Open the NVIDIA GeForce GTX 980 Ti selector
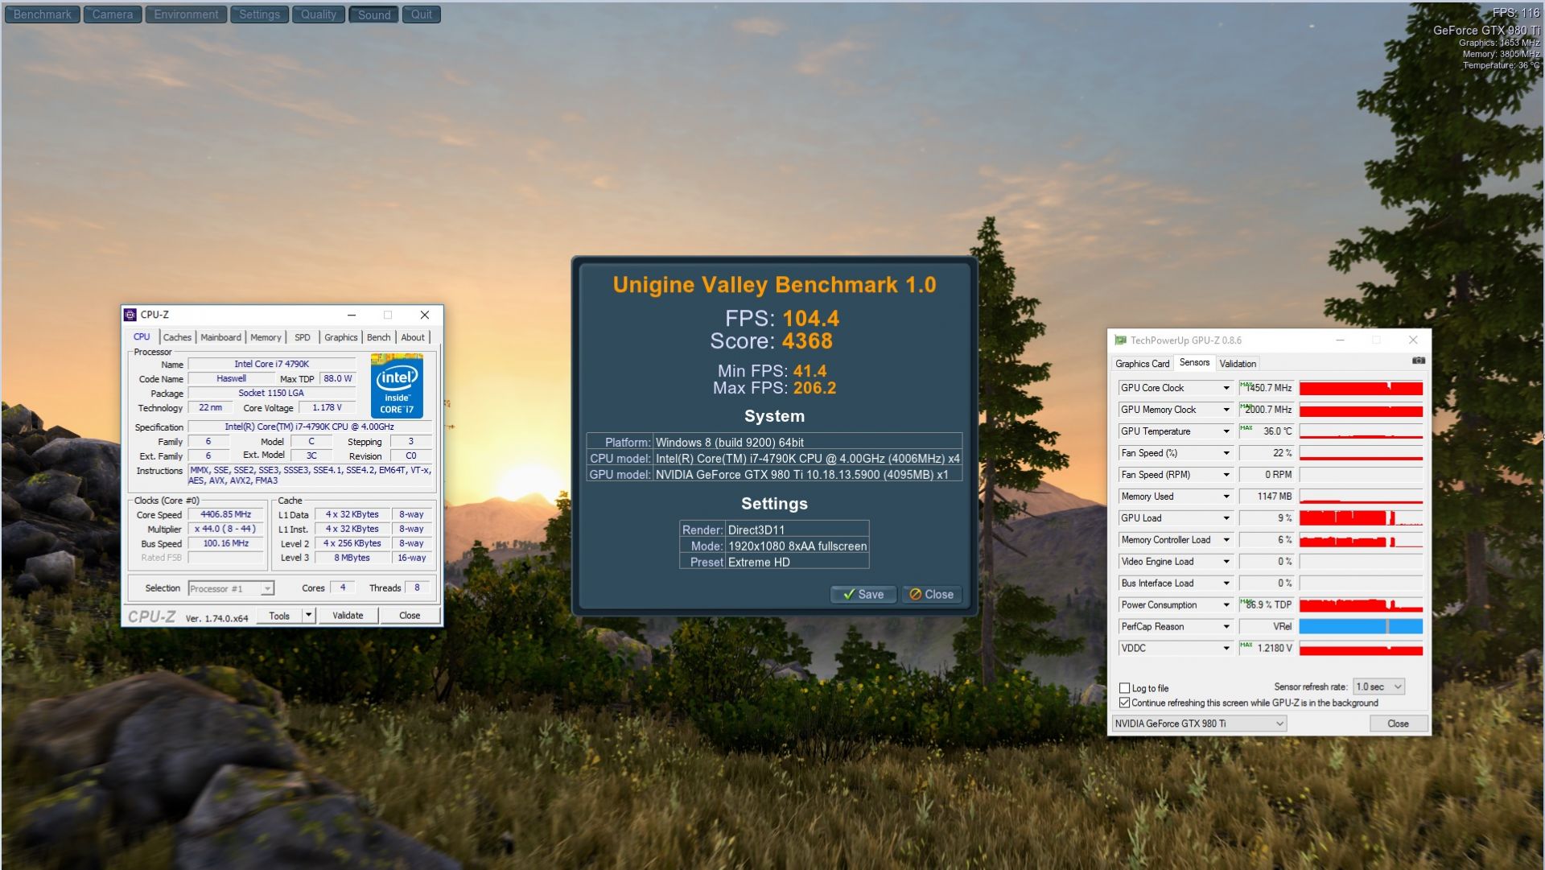Image resolution: width=1545 pixels, height=870 pixels. pos(1199,724)
